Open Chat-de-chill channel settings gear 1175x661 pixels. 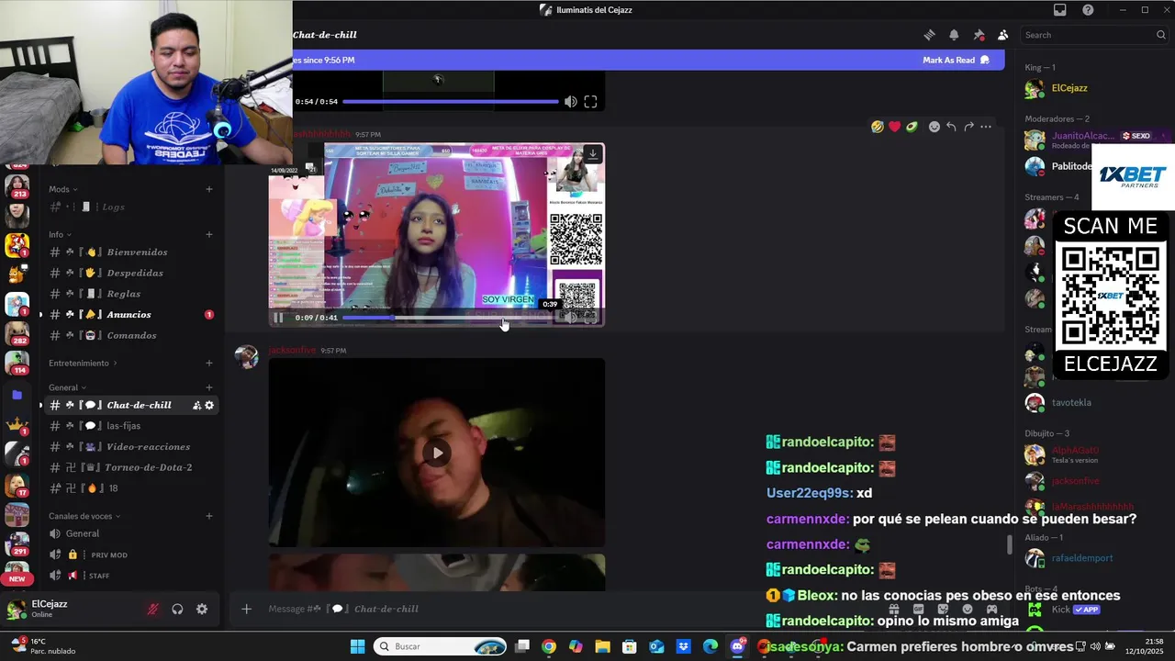tap(209, 405)
